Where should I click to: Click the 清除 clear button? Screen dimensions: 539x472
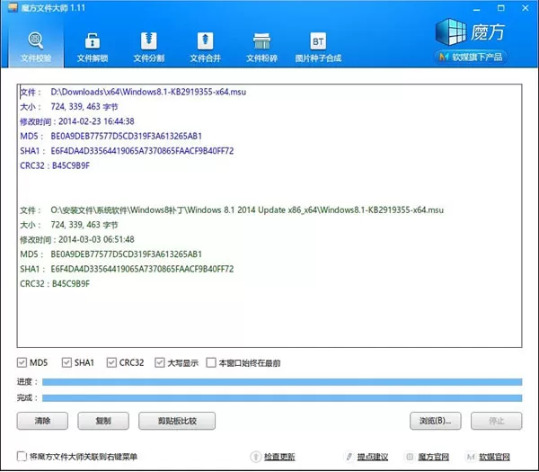[42, 421]
